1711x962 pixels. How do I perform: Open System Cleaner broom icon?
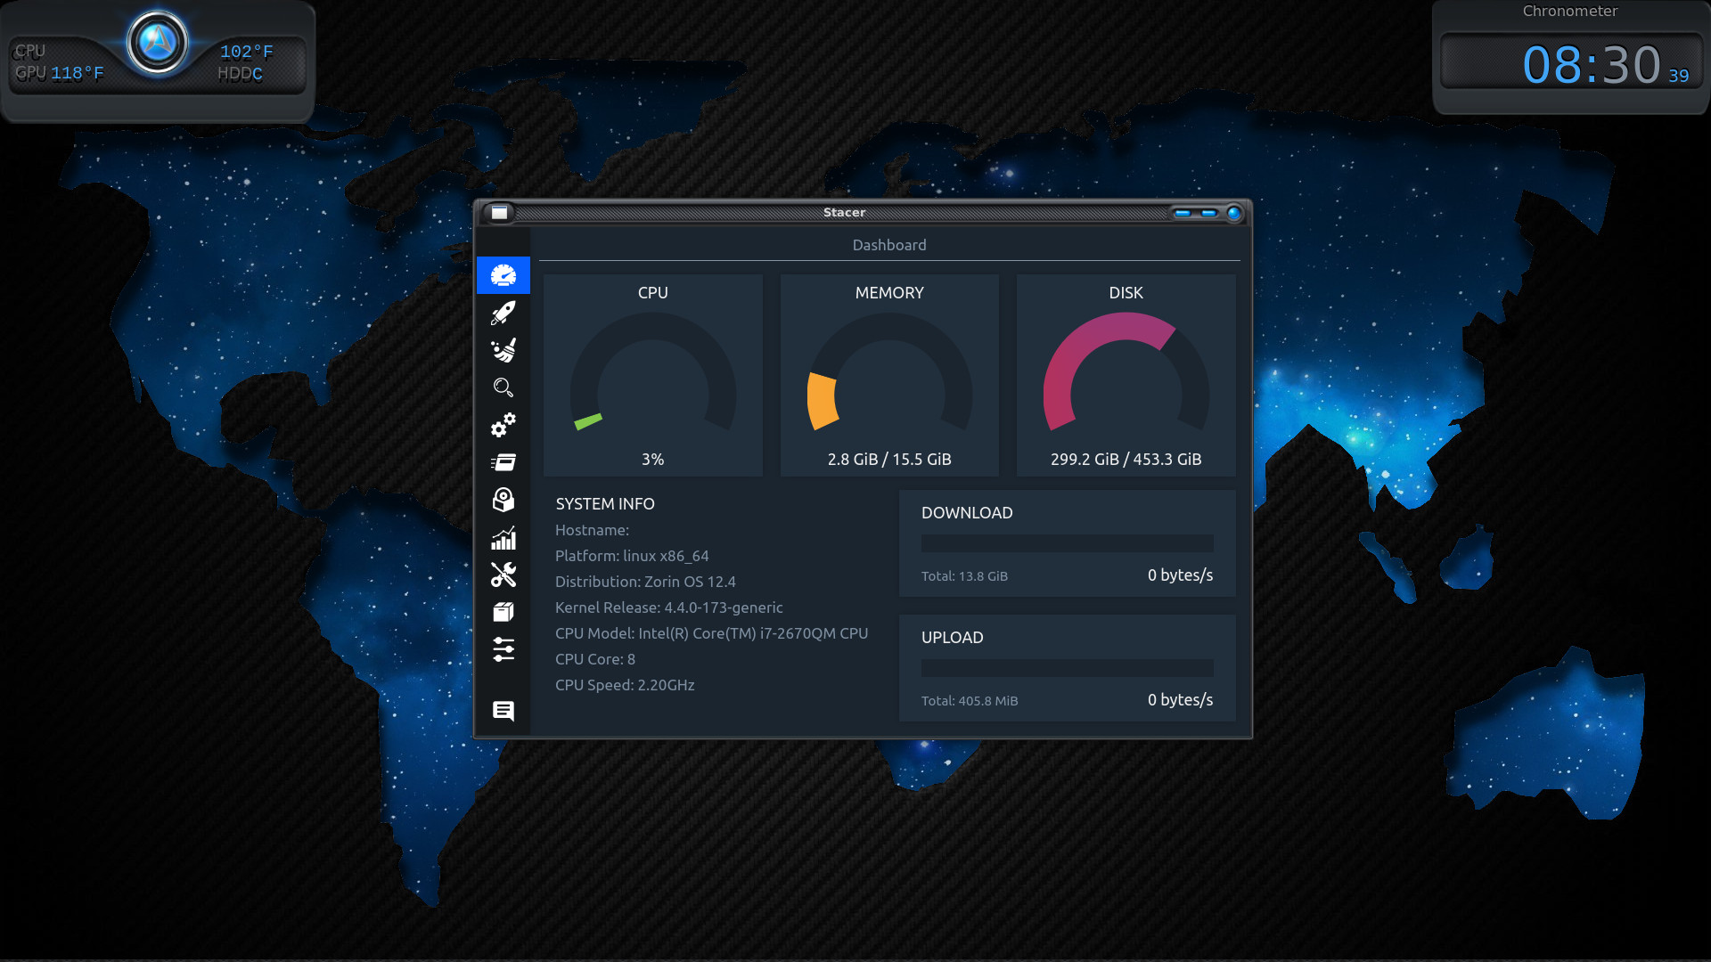[503, 350]
